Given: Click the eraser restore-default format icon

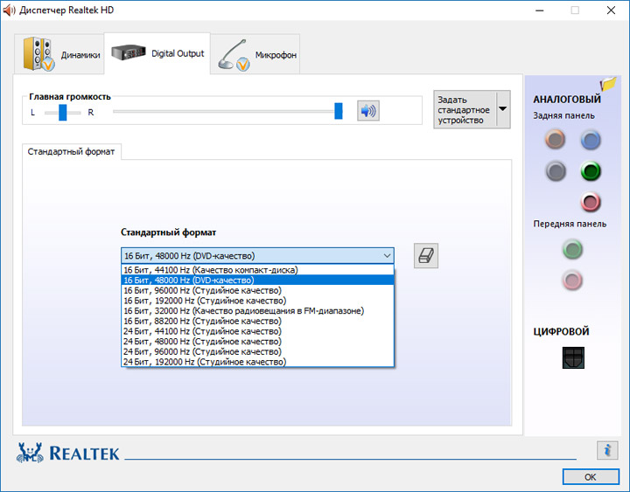Looking at the screenshot, I should [x=426, y=256].
